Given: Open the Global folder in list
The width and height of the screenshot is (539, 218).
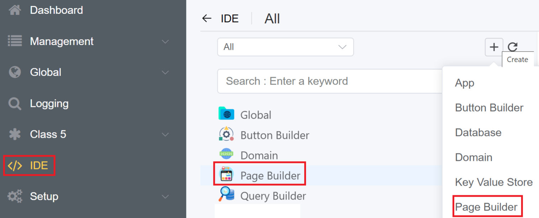Looking at the screenshot, I should coord(255,115).
